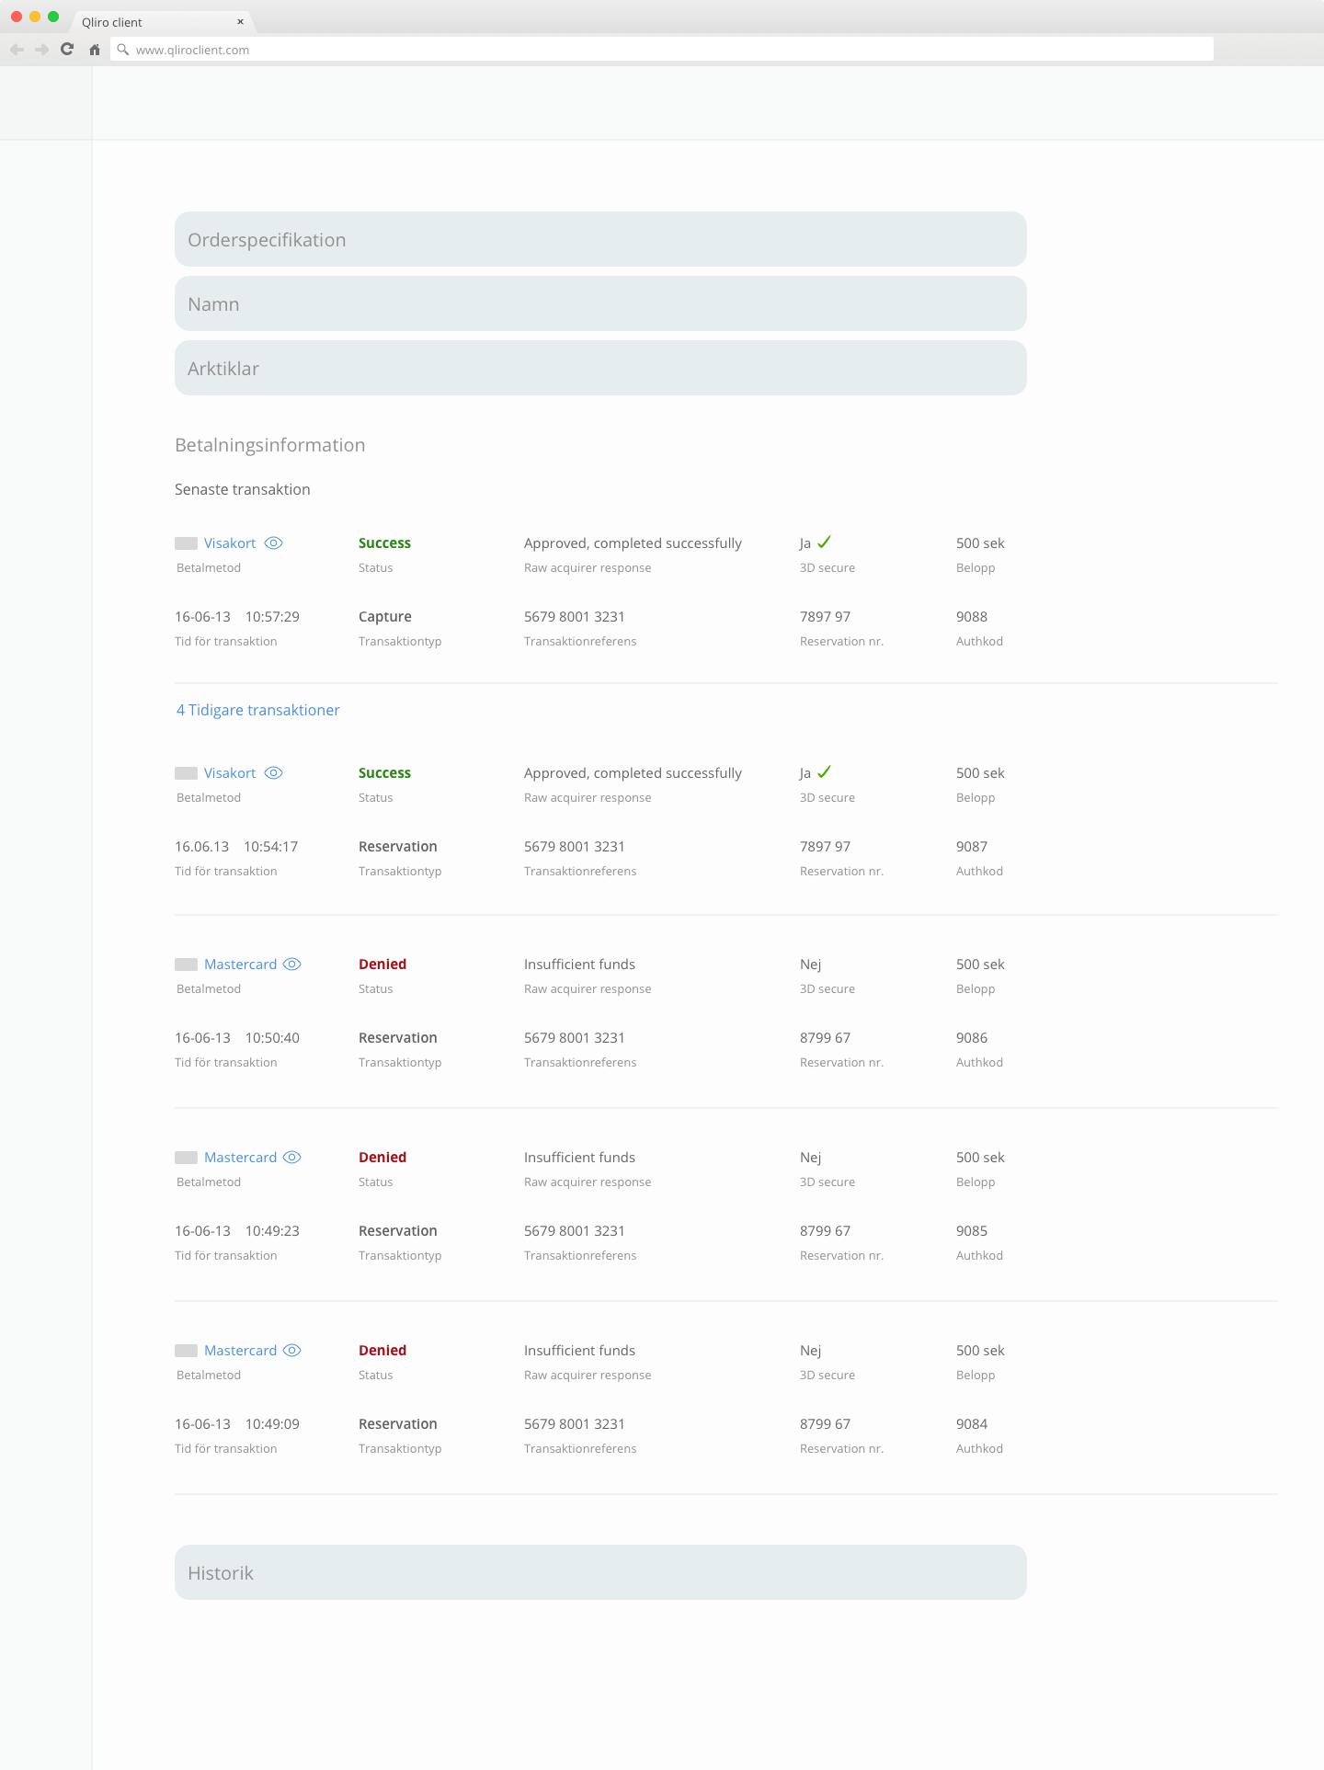Toggle eye icon on 10:49:09 Mastercard transaction
This screenshot has height=1770, width=1324.
(291, 1351)
